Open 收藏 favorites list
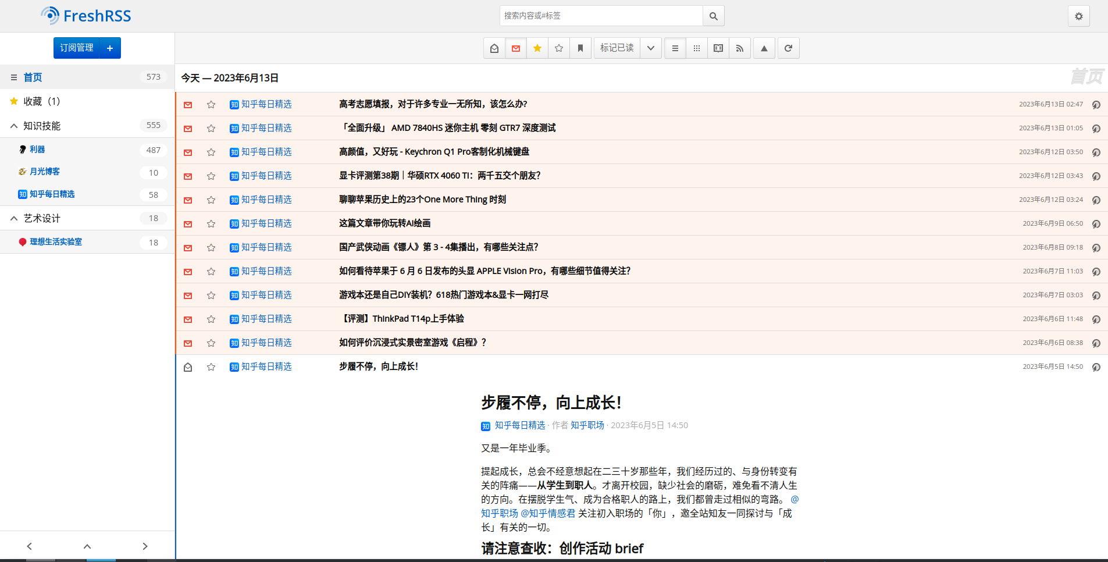The width and height of the screenshot is (1108, 562). pyautogui.click(x=41, y=101)
